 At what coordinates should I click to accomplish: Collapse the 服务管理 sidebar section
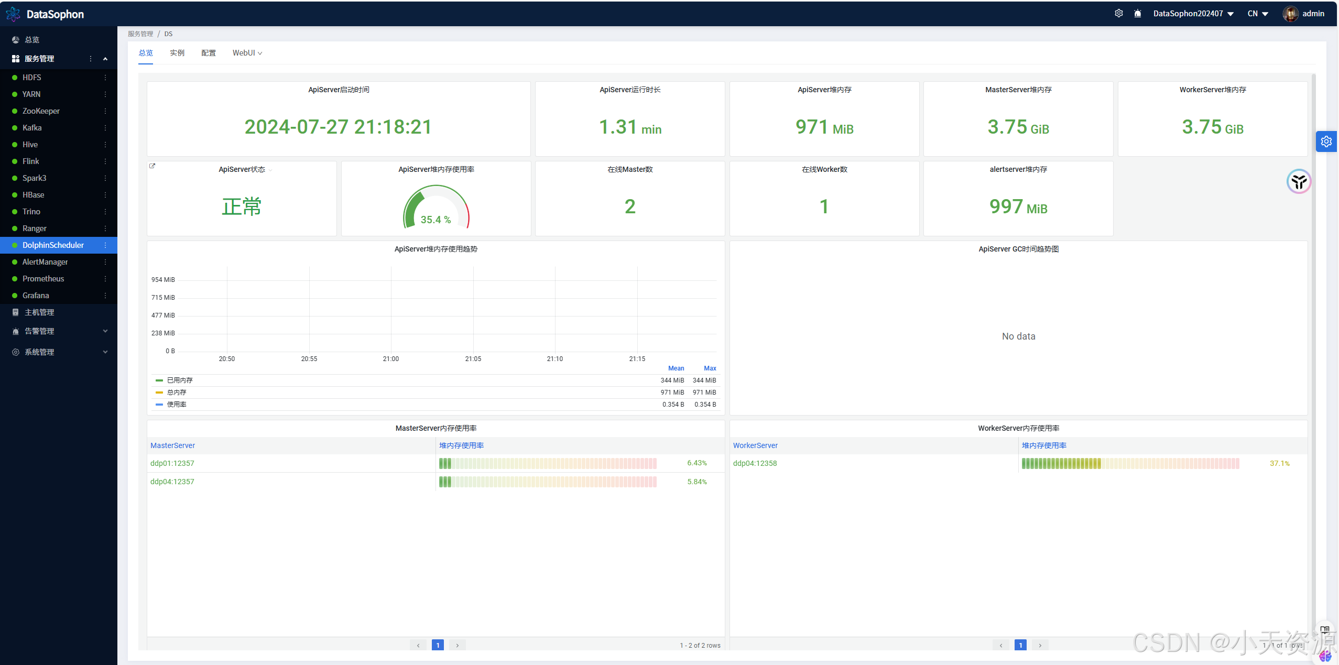click(105, 59)
